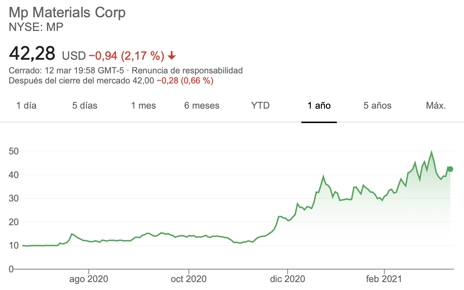The width and height of the screenshot is (464, 290).
Task: Switch to the 1 día tab
Action: (27, 106)
